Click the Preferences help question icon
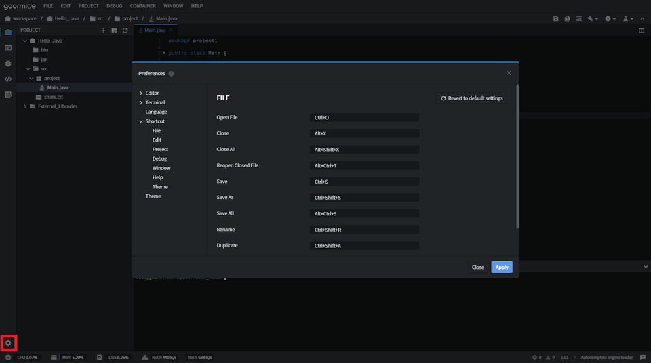The width and height of the screenshot is (651, 363). pyautogui.click(x=171, y=74)
